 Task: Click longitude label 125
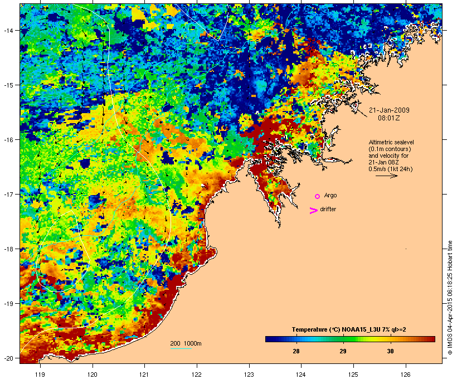coord(353,375)
